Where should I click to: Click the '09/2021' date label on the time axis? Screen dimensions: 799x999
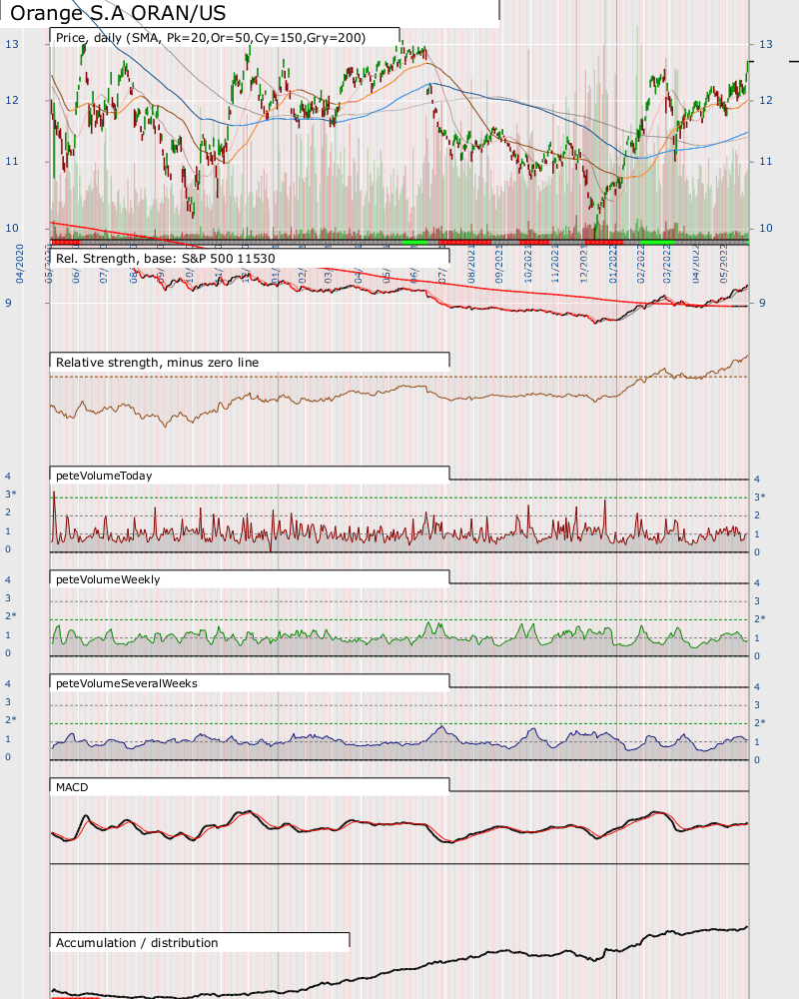(x=500, y=264)
